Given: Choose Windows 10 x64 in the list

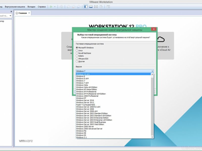Looking at the screenshot, I should [113, 74].
